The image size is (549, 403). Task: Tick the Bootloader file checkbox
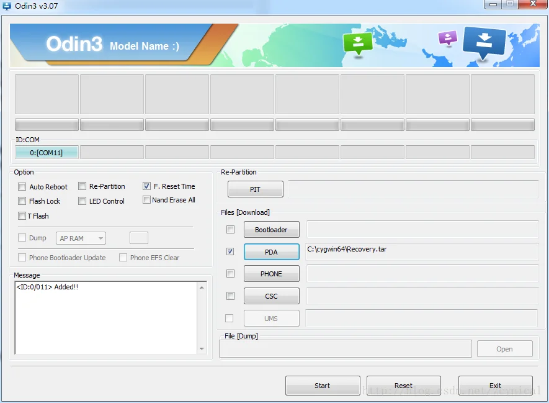[230, 230]
